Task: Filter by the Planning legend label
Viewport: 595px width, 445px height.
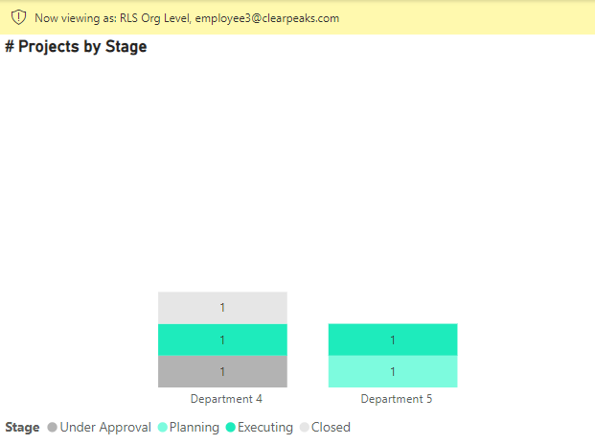Action: tap(195, 428)
